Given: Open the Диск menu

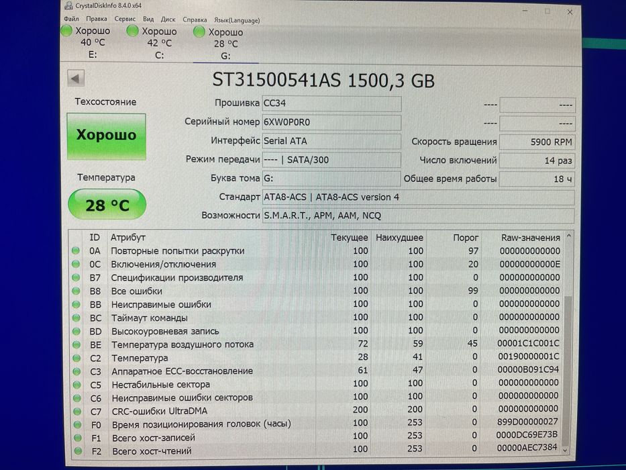Looking at the screenshot, I should (168, 19).
